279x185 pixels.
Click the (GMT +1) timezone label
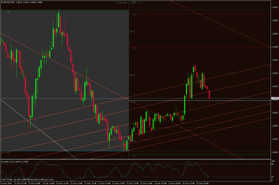(x=136, y=3)
